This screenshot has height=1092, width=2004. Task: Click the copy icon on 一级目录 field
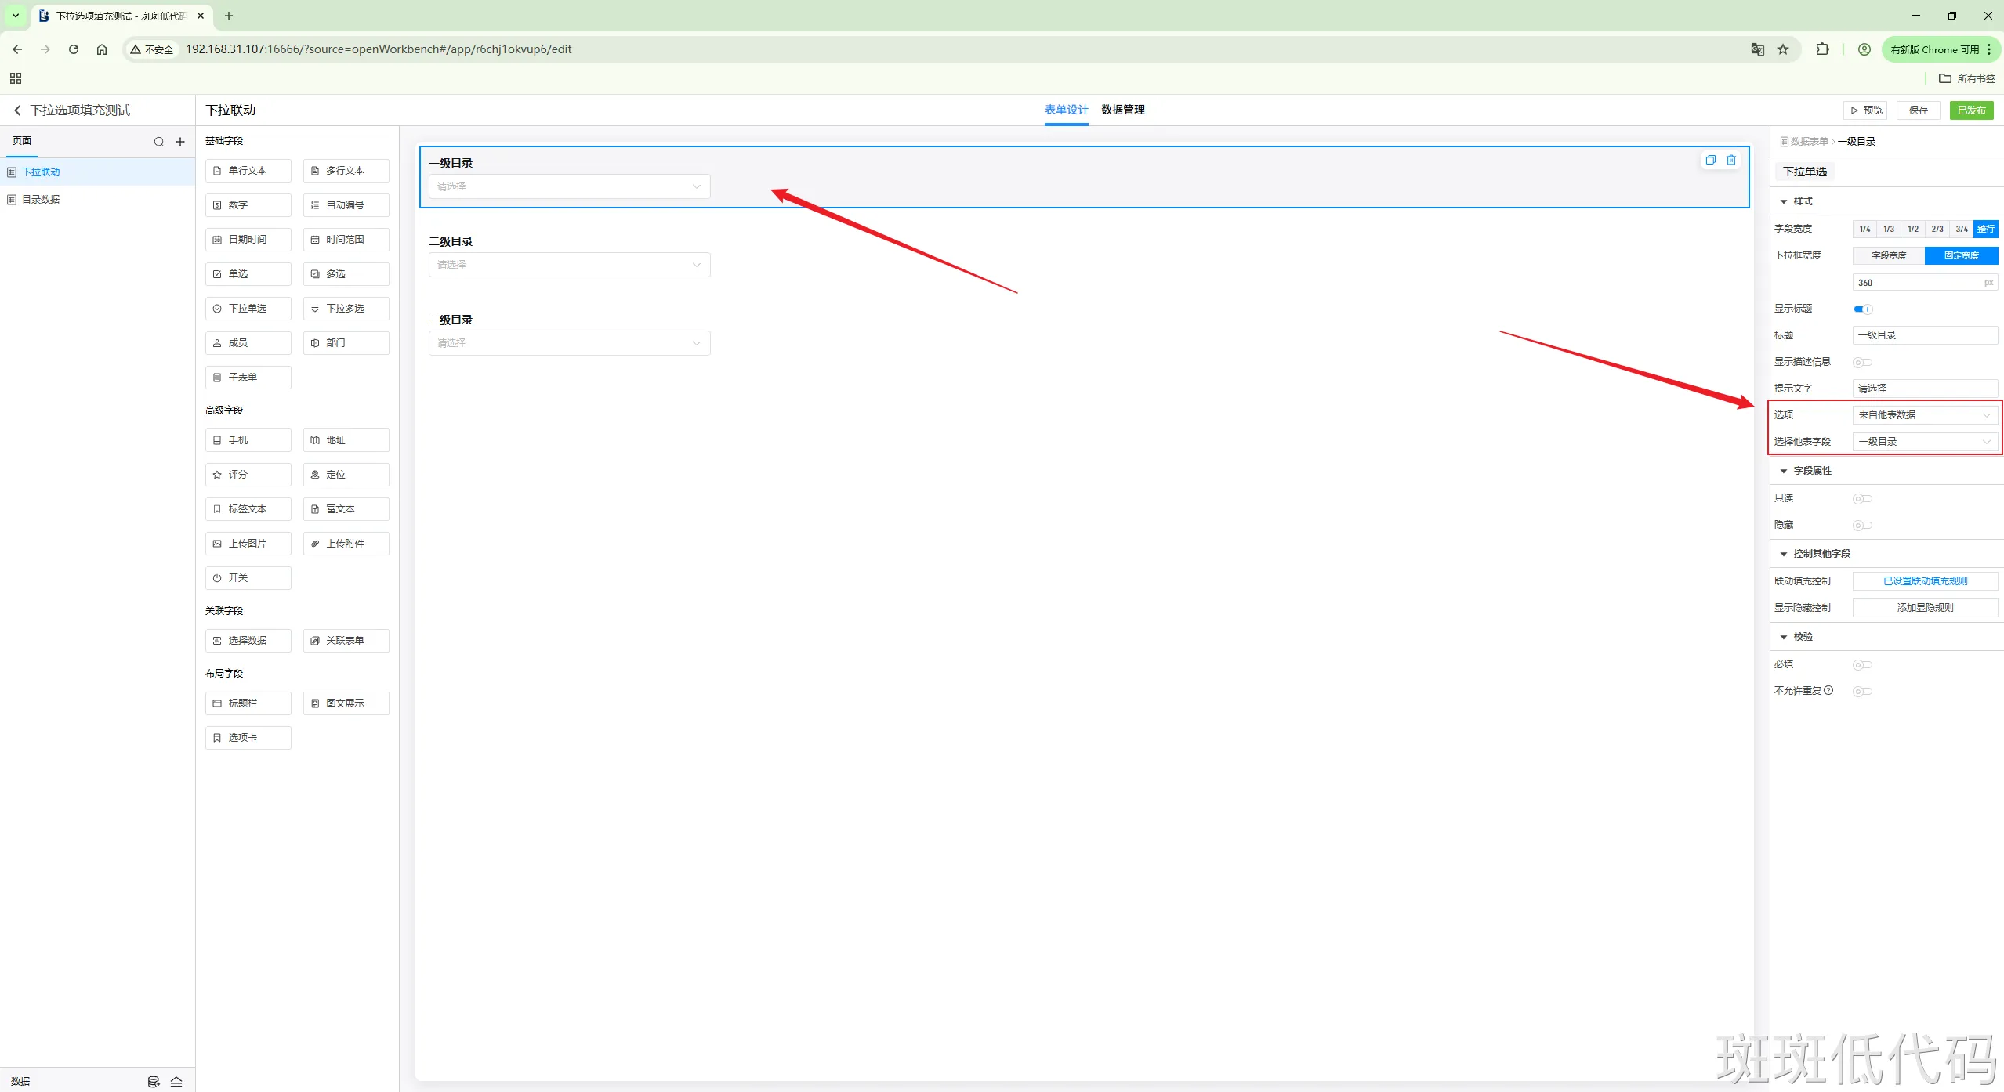[1710, 160]
